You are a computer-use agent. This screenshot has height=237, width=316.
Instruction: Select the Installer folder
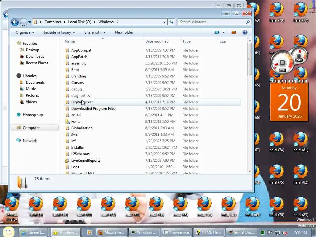click(x=77, y=148)
